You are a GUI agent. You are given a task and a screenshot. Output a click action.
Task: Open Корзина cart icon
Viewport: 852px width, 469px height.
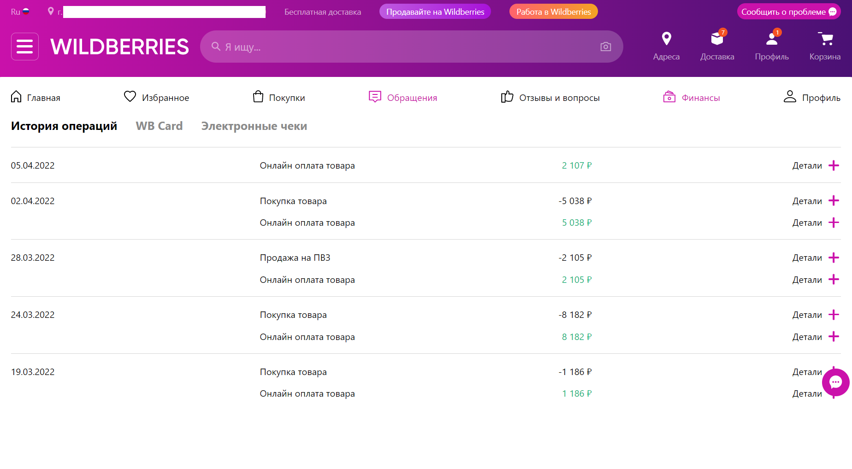(825, 39)
